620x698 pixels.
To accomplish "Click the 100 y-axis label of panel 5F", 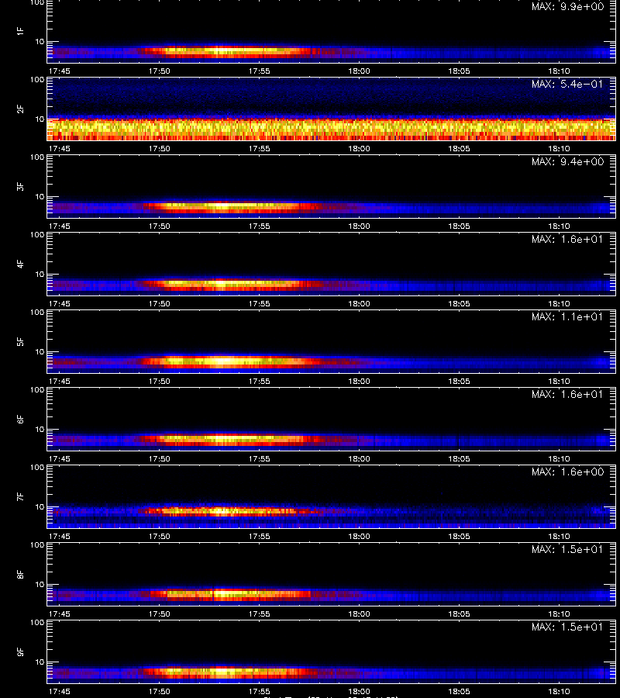I will point(37,313).
